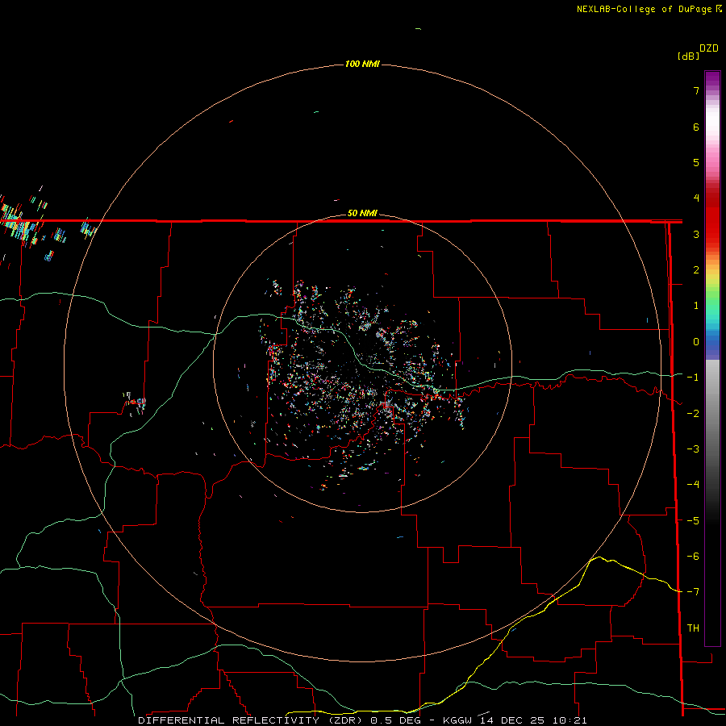
Task: Click the 1 value on color scale
Action: [x=696, y=306]
